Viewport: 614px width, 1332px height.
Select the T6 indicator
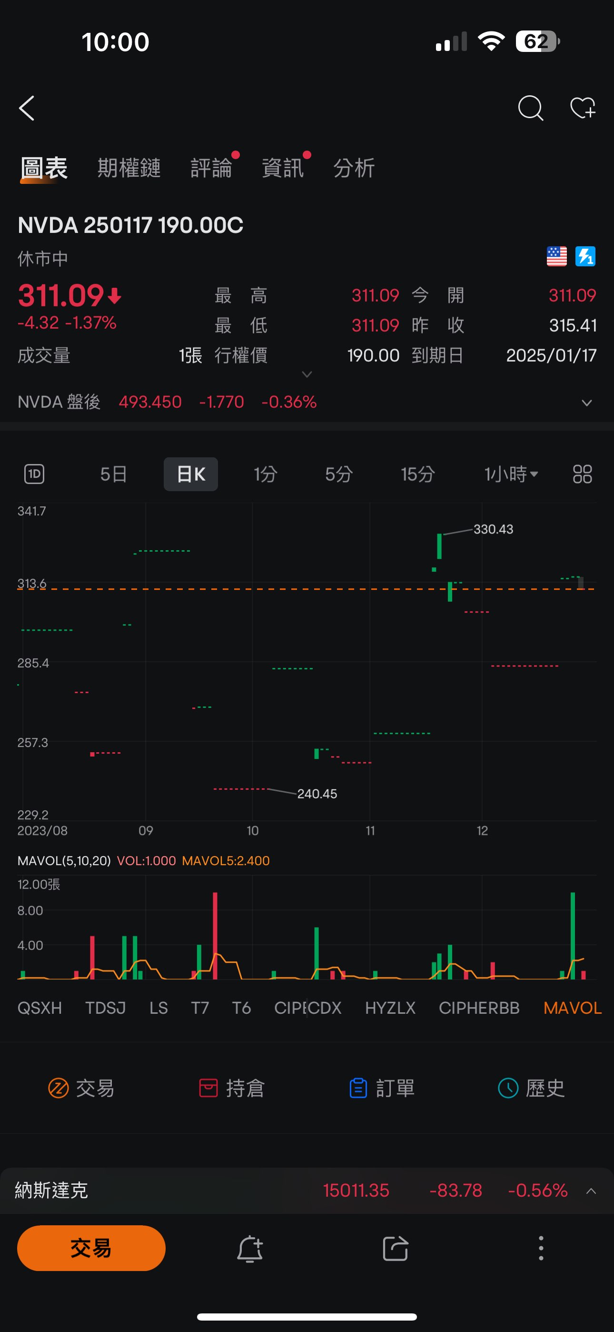click(x=241, y=1008)
